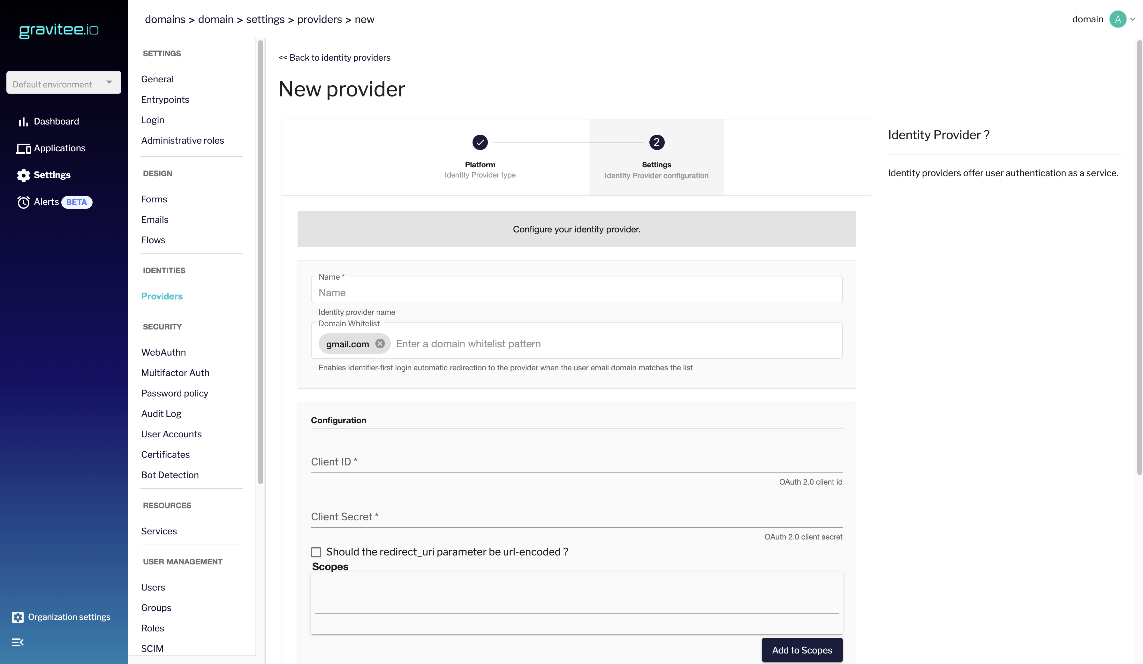The height and width of the screenshot is (664, 1143).
Task: Click the Client ID field
Action: pos(576,462)
